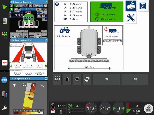
Task: Click the tractor speed 11.0 km/h box
Action: click(x=65, y=36)
